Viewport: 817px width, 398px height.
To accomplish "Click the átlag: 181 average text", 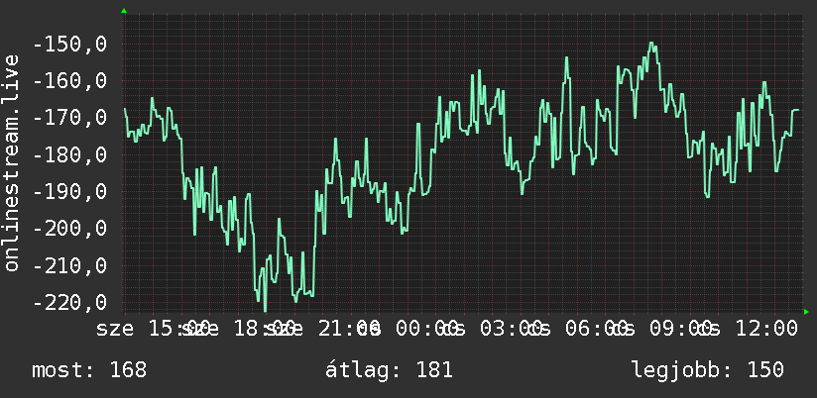I will point(390,370).
